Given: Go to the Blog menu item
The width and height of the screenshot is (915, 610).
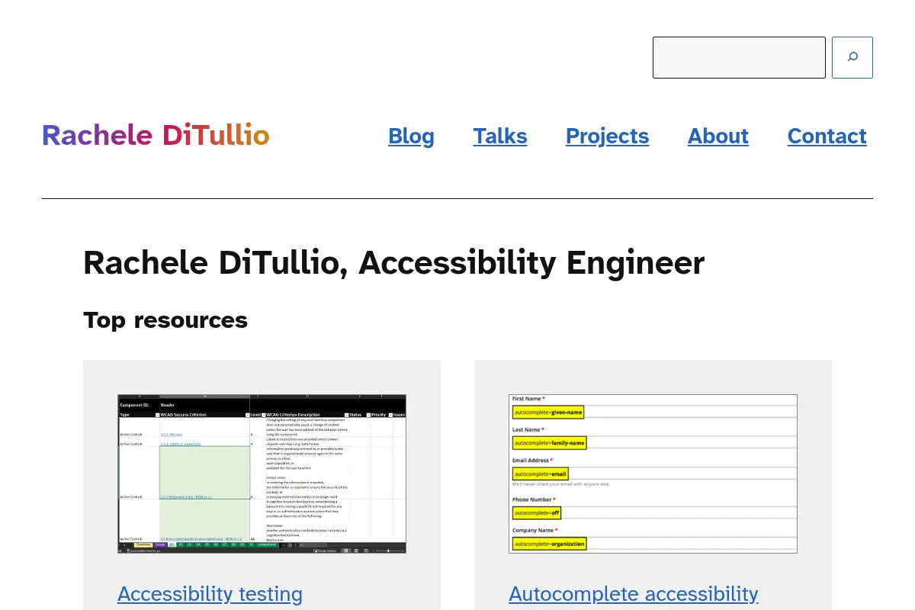Looking at the screenshot, I should click(x=411, y=136).
